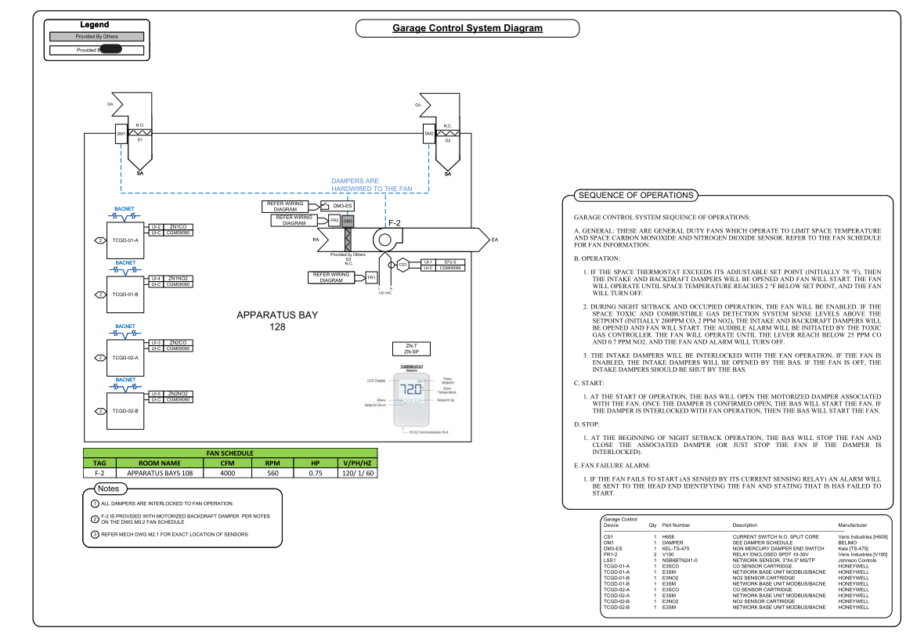This screenshot has width=906, height=635.
Task: Click the FR2 relay box
Action: [x=334, y=222]
